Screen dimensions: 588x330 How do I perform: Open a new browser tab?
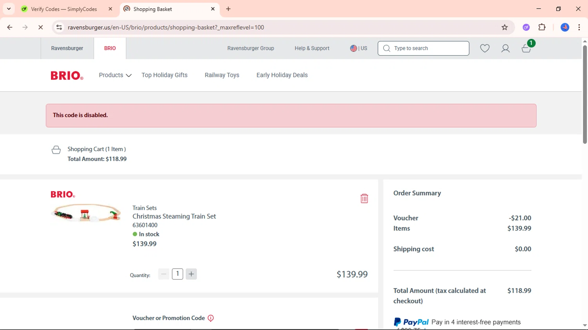228,9
